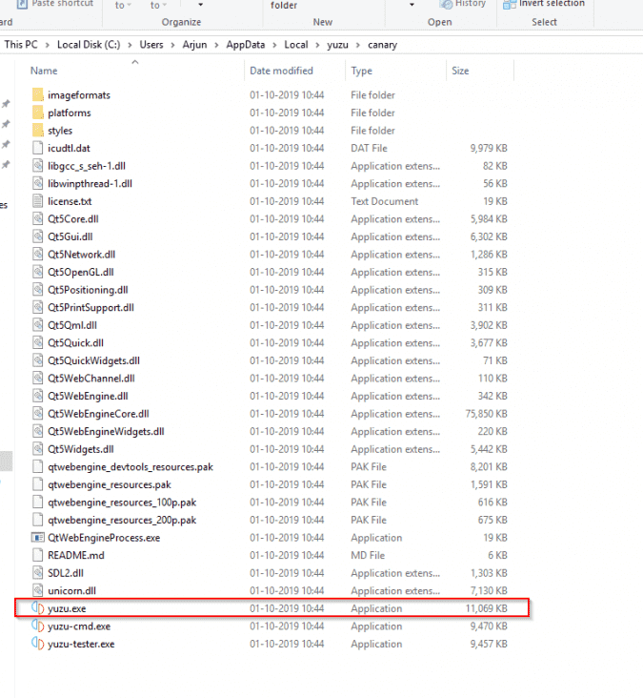
Task: Click the imageformats folder icon
Action: tap(38, 94)
